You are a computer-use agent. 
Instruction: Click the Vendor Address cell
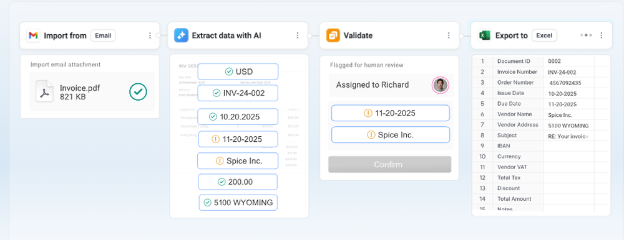(518, 124)
